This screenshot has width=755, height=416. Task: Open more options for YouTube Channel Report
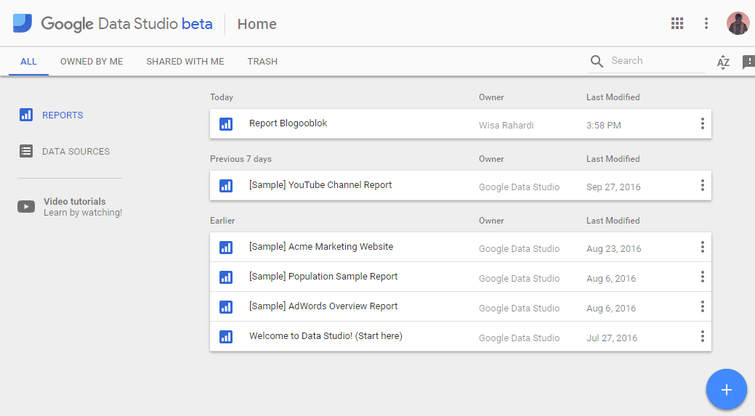pos(702,185)
